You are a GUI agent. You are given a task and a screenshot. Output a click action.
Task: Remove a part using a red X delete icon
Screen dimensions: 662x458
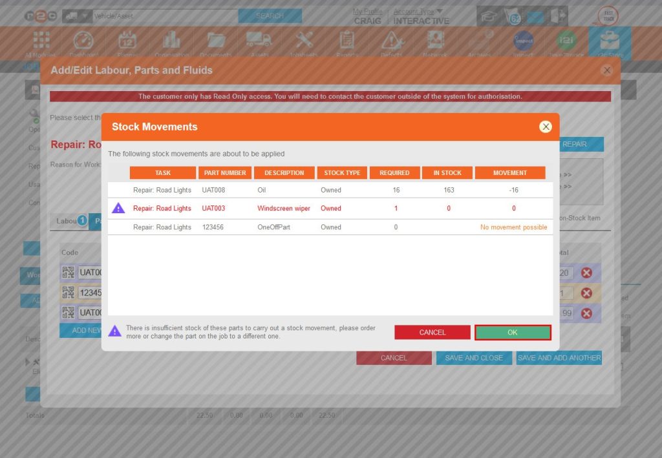tap(587, 273)
